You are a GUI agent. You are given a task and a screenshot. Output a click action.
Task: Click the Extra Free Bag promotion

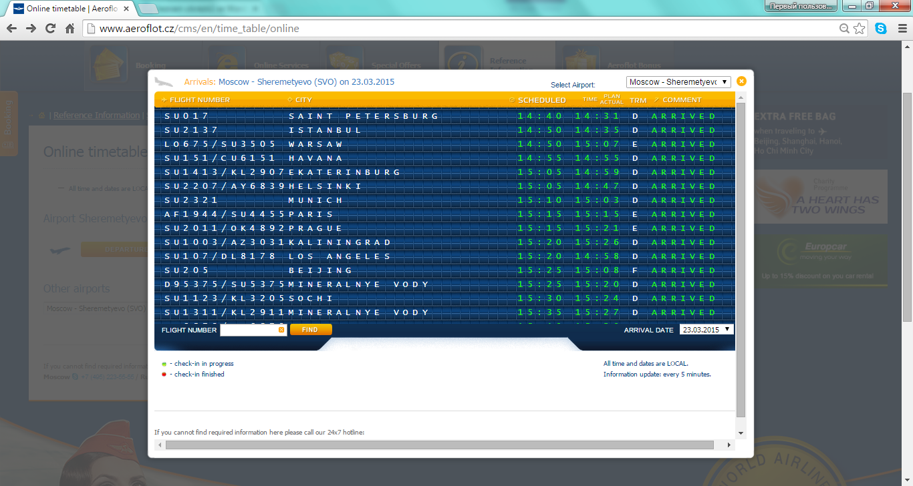pyautogui.click(x=821, y=132)
